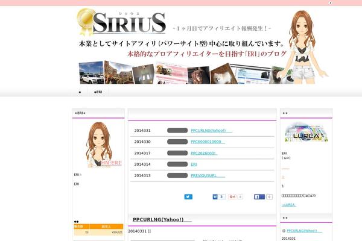Screen dimensions: 362x241
Task: Click the Hatena bookmark share button
Action: tap(215, 197)
